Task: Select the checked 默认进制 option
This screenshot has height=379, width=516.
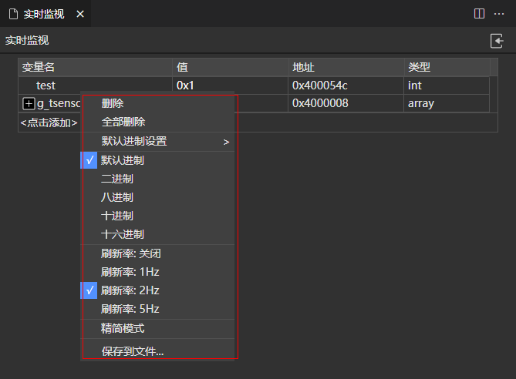Action: pos(122,160)
